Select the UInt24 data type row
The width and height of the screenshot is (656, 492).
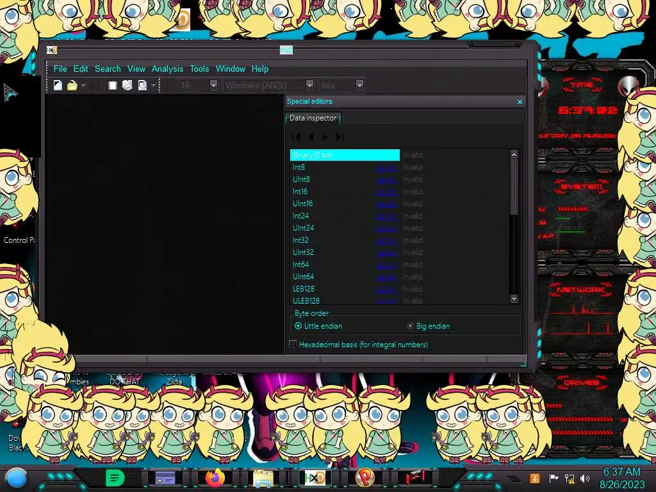click(x=400, y=227)
